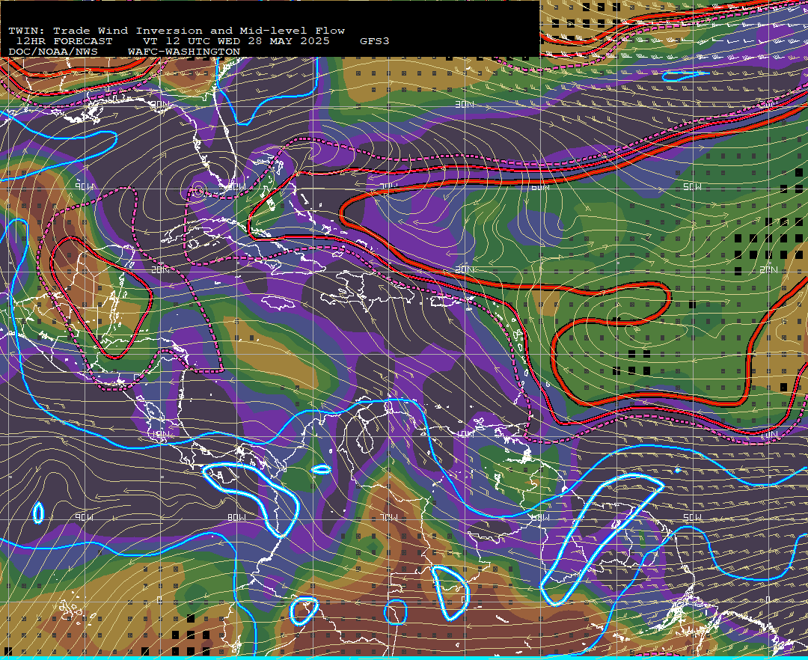
Task: Select the 60W longitude label in the Atlantic
Action: (x=540, y=186)
